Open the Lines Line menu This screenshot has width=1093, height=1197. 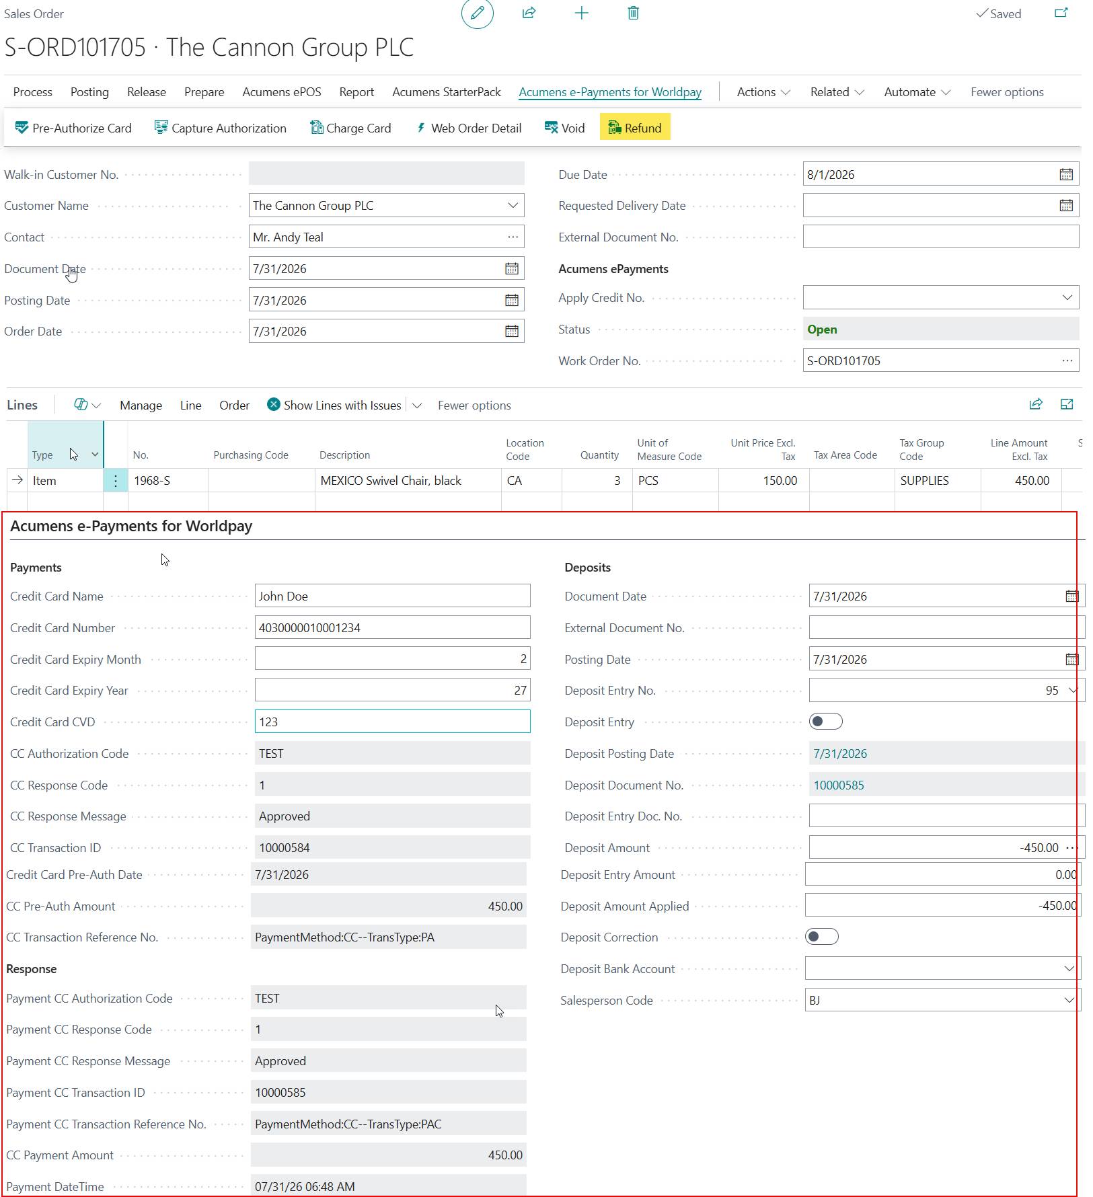click(x=191, y=406)
